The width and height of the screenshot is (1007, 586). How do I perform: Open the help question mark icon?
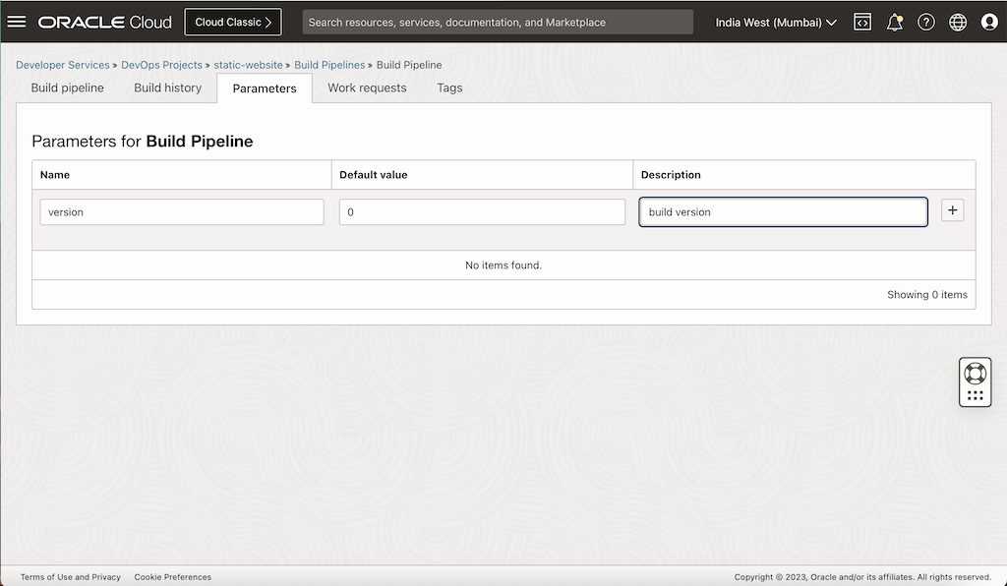coord(926,23)
